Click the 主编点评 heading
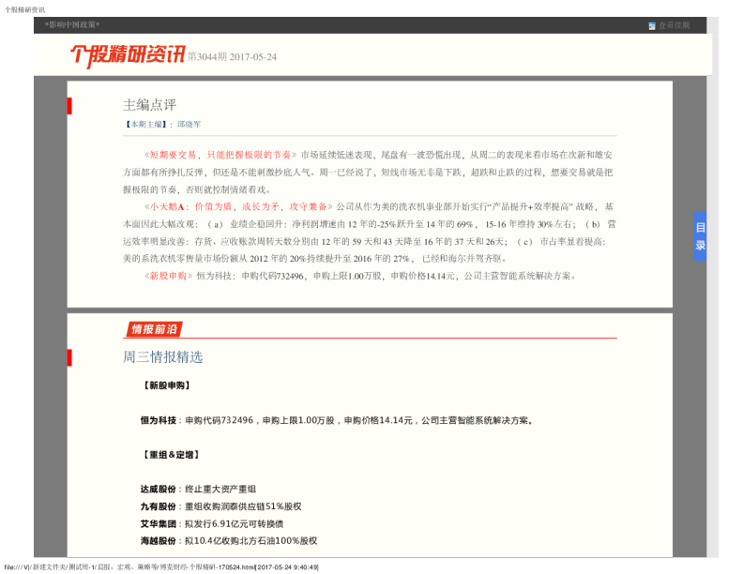 click(x=149, y=105)
